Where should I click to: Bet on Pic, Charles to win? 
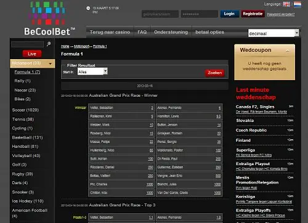(121, 184)
